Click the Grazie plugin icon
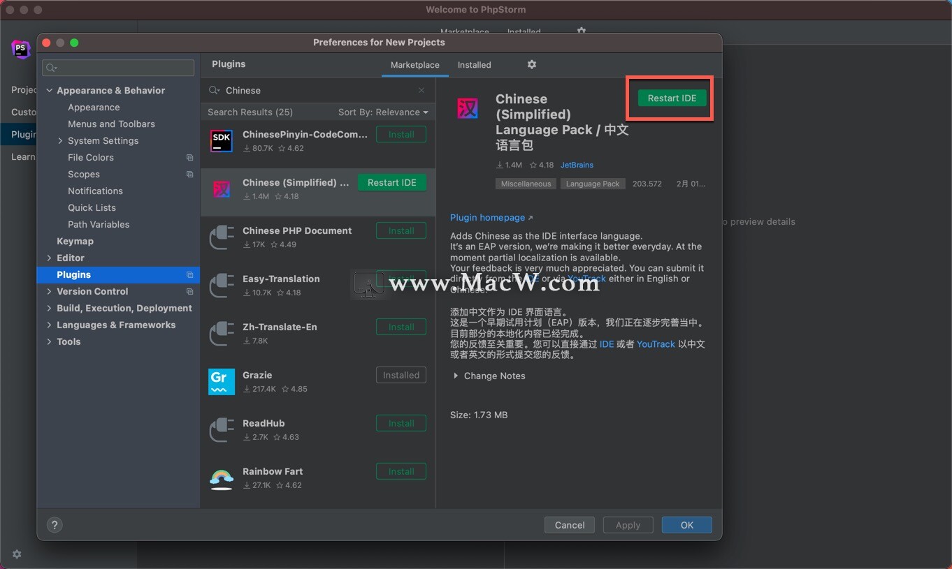Image resolution: width=952 pixels, height=569 pixels. (222, 382)
